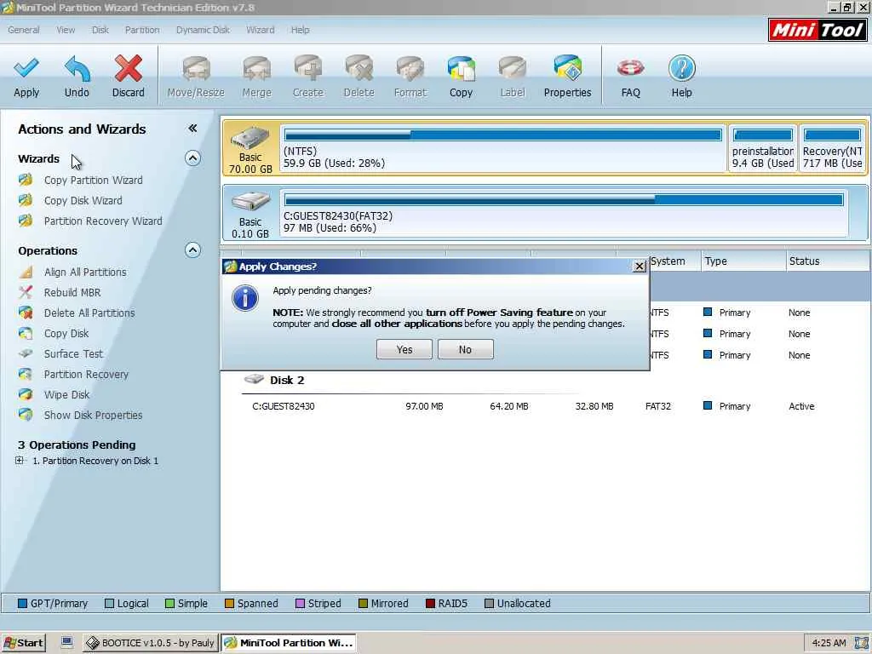Start a Surface Test

click(x=73, y=353)
